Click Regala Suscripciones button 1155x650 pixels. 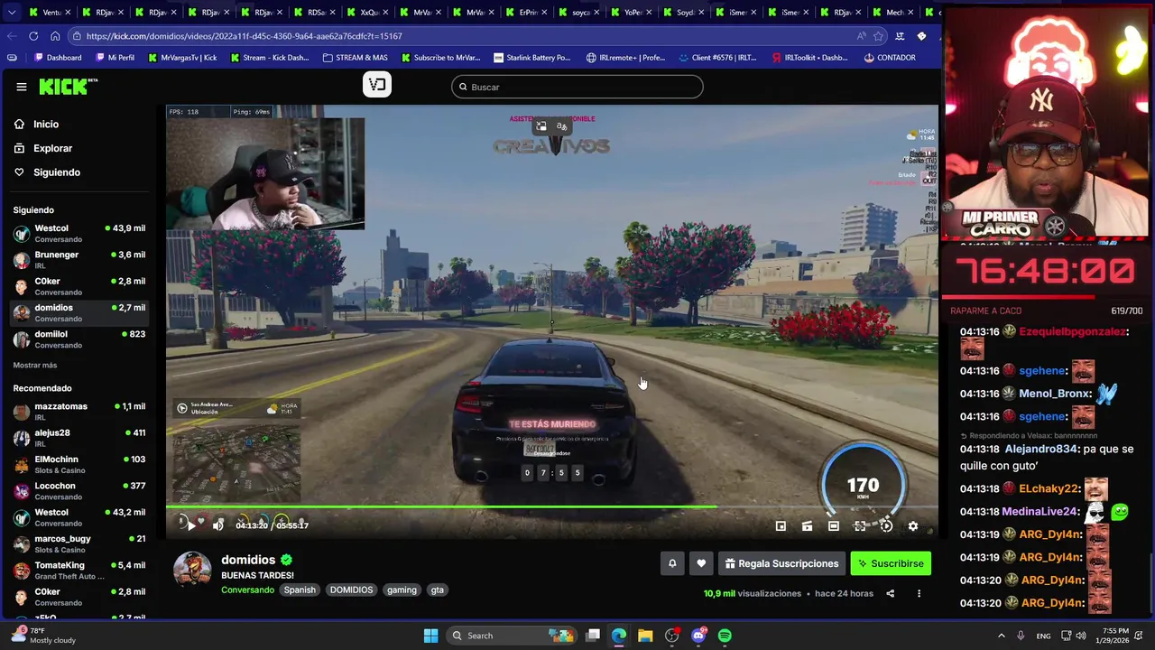point(781,563)
